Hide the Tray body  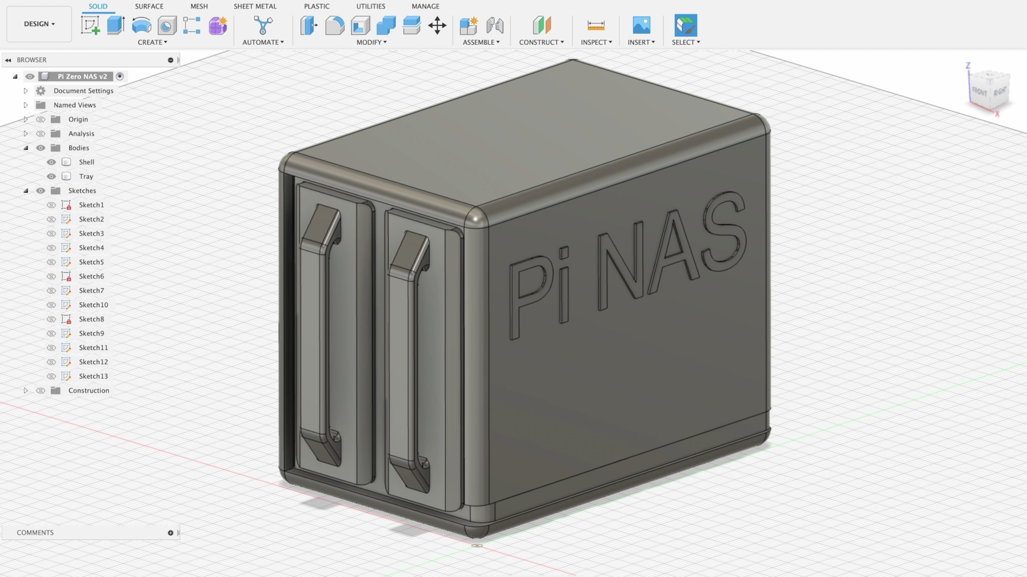click(x=51, y=176)
